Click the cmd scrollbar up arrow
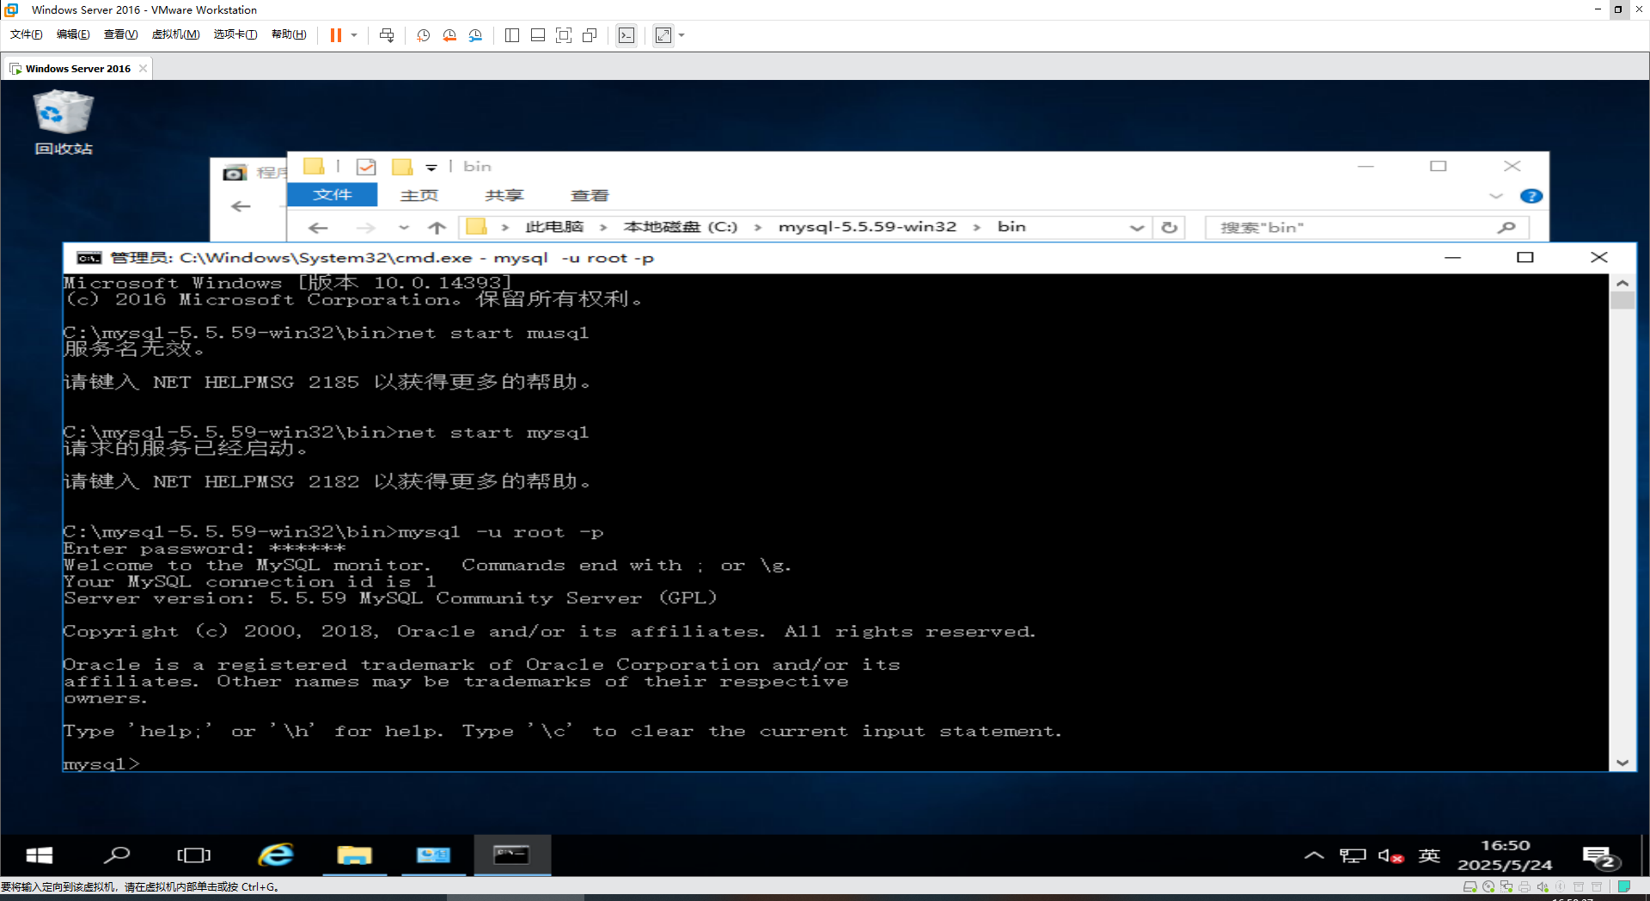The height and width of the screenshot is (901, 1650). point(1622,283)
